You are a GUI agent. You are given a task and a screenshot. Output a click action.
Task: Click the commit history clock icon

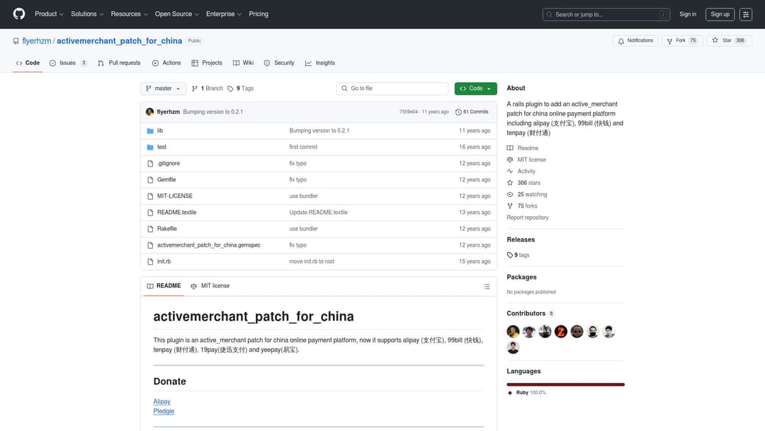(x=458, y=112)
